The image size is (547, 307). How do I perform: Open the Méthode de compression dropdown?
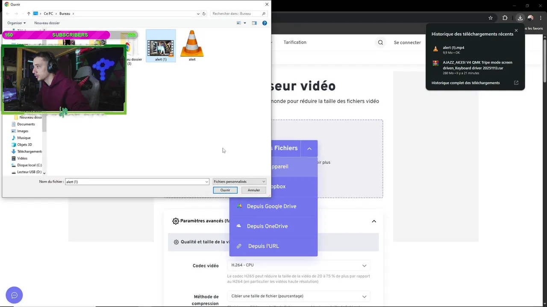[x=299, y=296]
